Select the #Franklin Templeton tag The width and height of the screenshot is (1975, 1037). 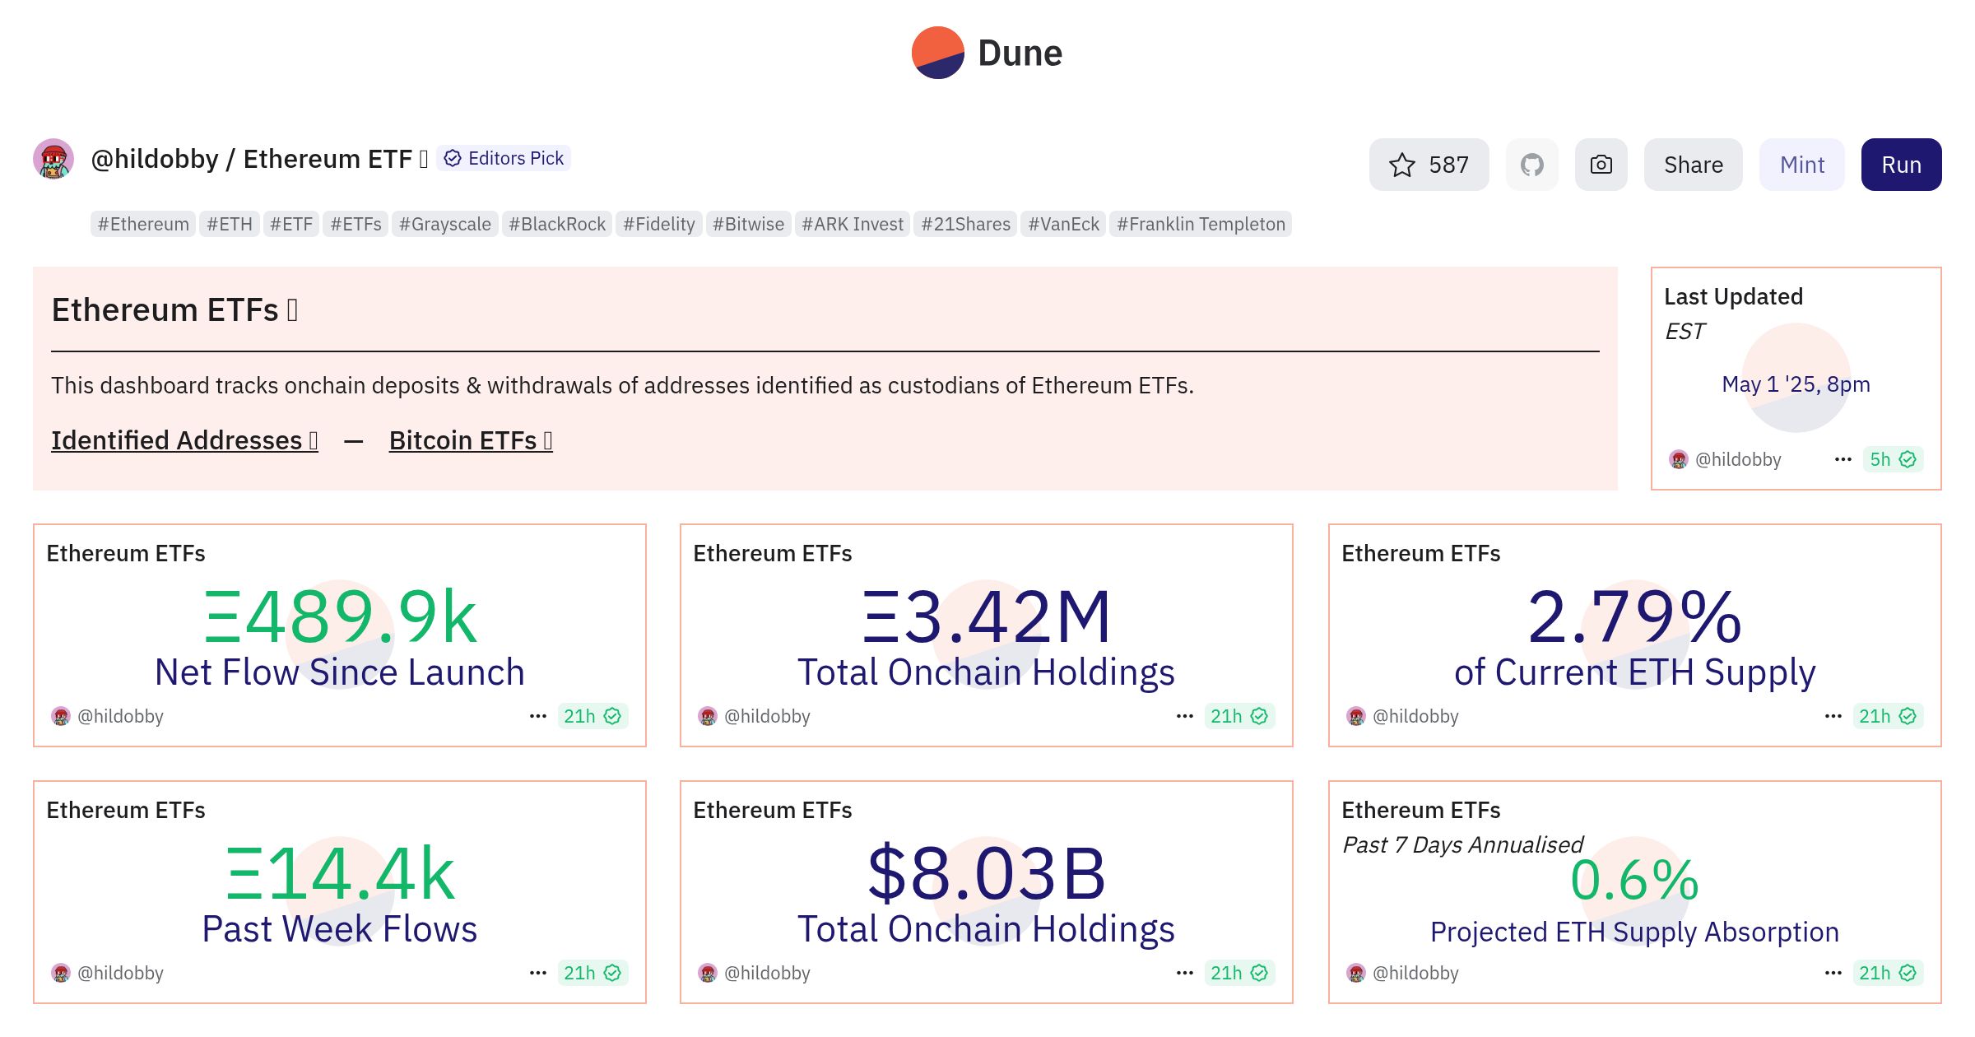[1201, 224]
